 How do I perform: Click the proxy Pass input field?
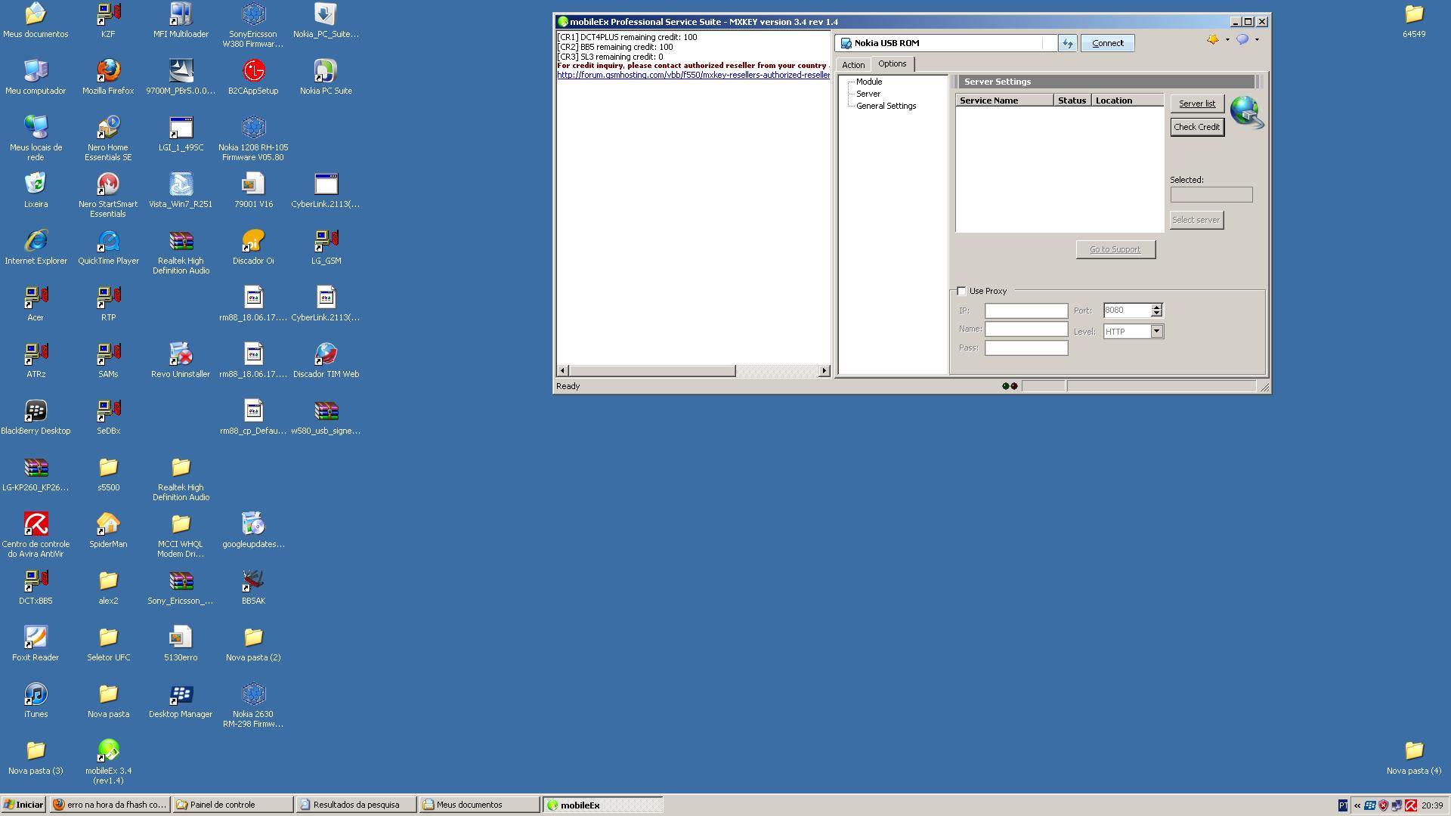[x=1026, y=348]
